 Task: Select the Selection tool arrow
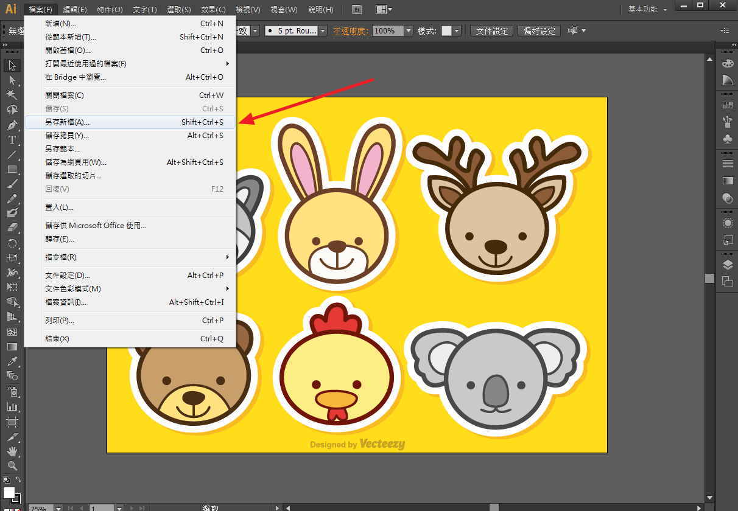click(x=12, y=66)
